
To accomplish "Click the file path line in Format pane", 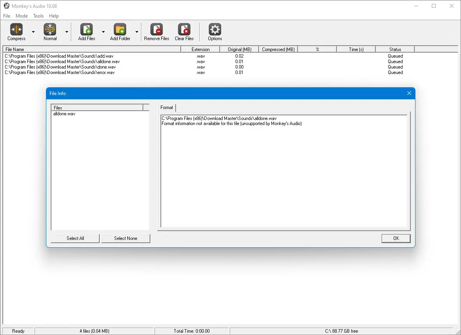I will [x=219, y=118].
